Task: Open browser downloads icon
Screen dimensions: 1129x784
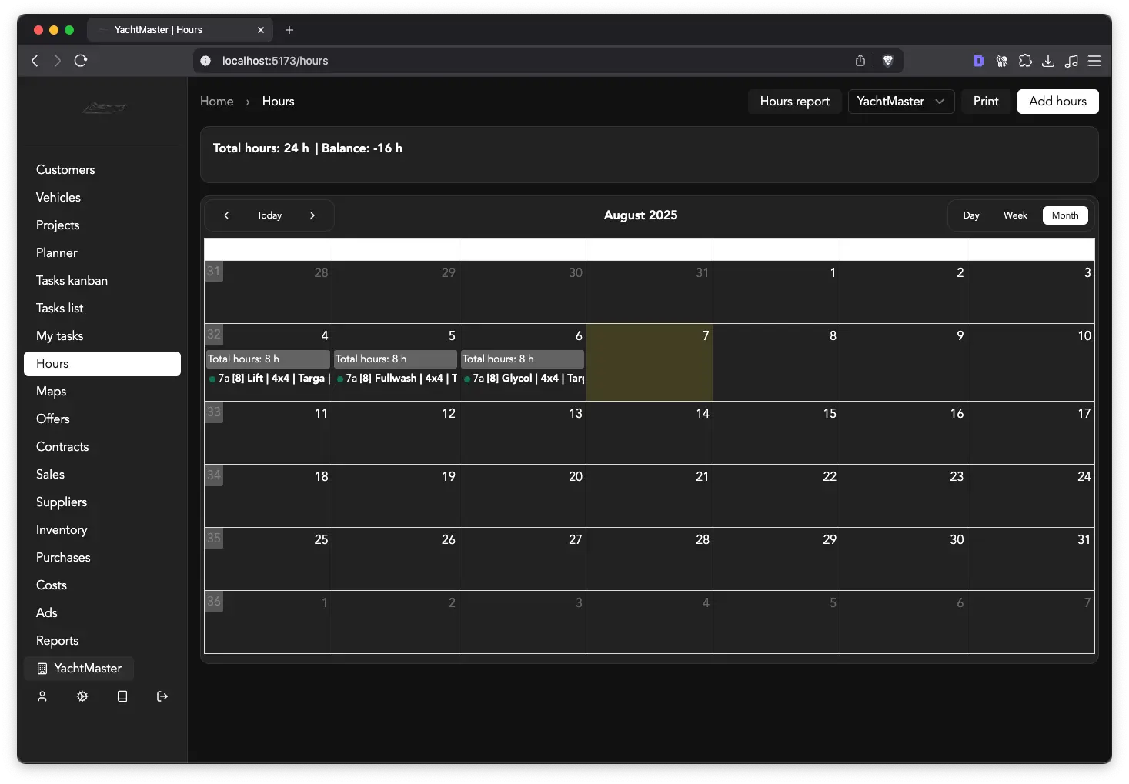Action: coord(1048,61)
